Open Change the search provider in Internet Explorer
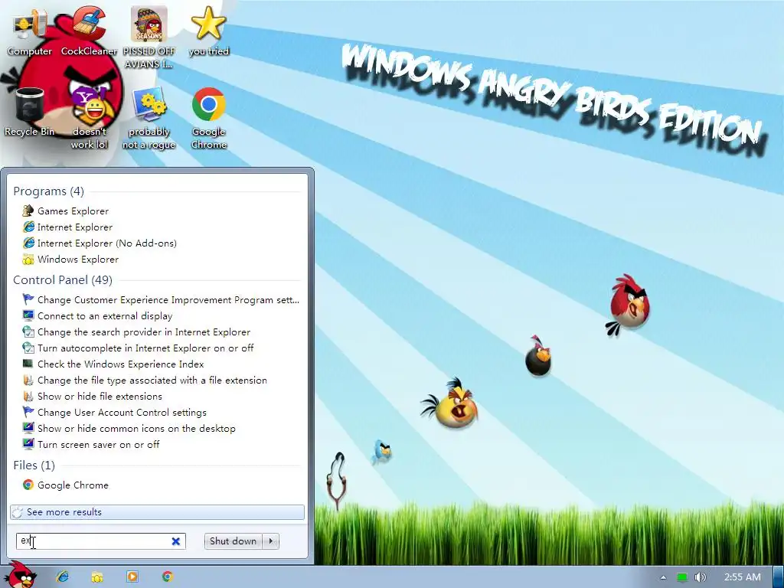Screen dimensions: 784x588 pos(136,332)
